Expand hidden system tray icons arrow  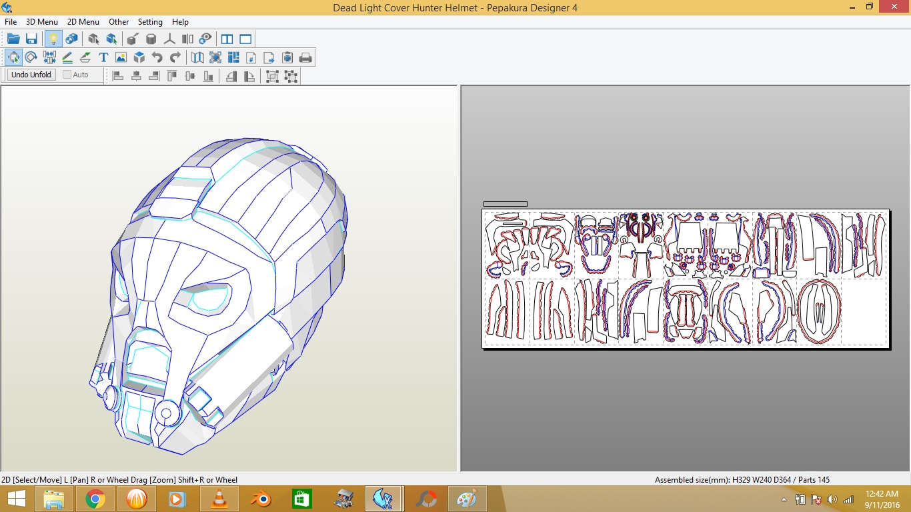(784, 499)
